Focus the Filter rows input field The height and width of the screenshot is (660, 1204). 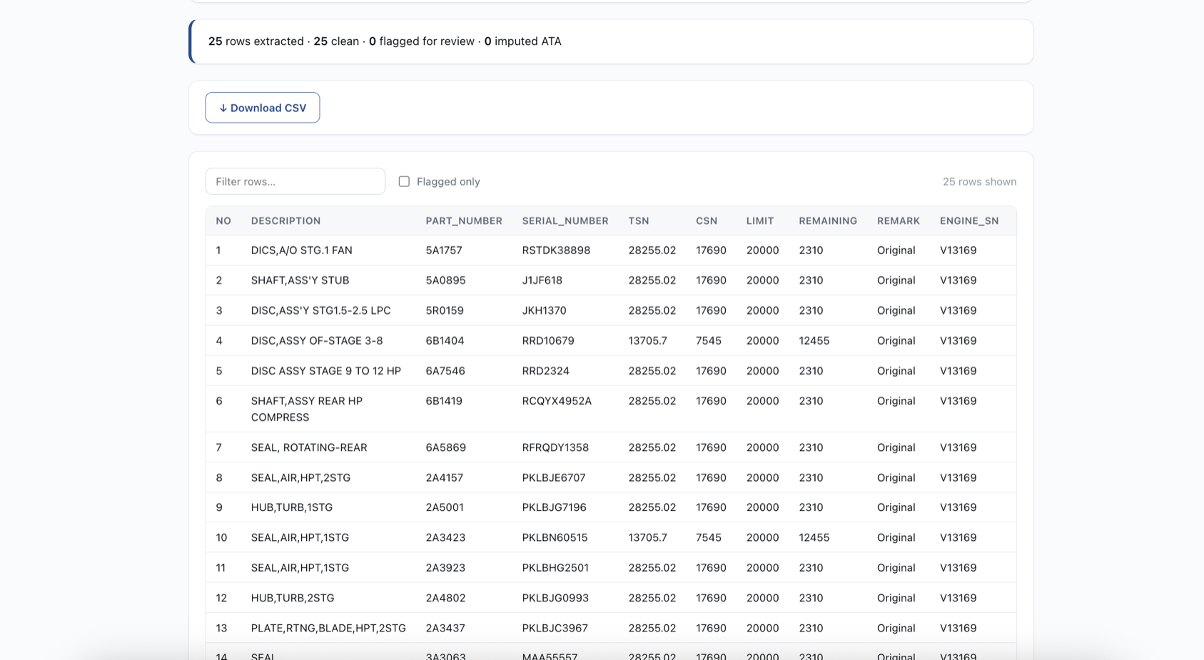(x=295, y=181)
